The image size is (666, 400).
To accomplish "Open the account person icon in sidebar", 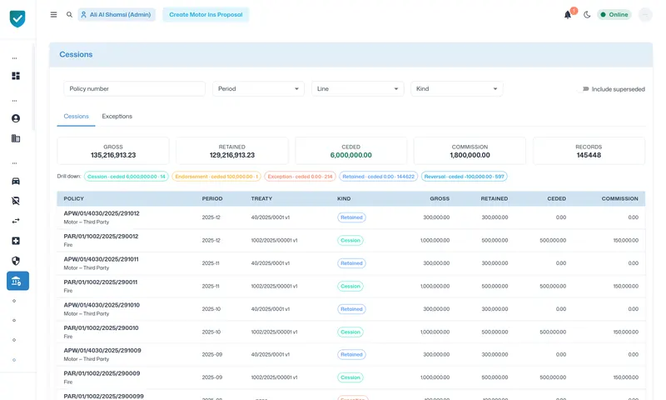I will point(16,118).
